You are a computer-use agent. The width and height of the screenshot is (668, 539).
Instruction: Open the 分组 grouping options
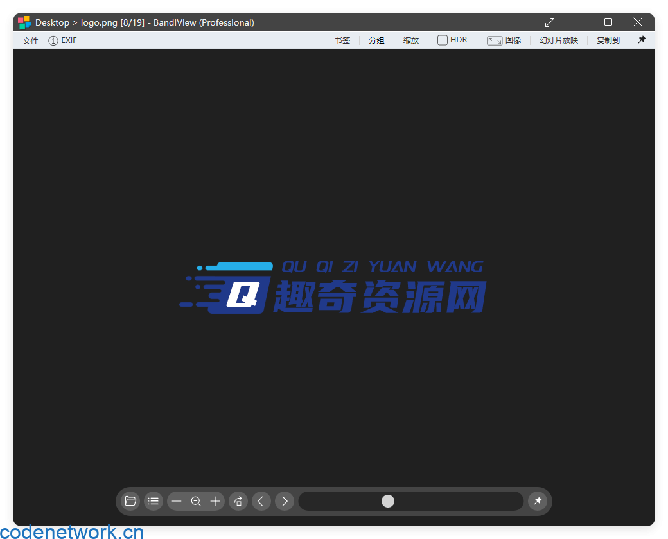[376, 40]
